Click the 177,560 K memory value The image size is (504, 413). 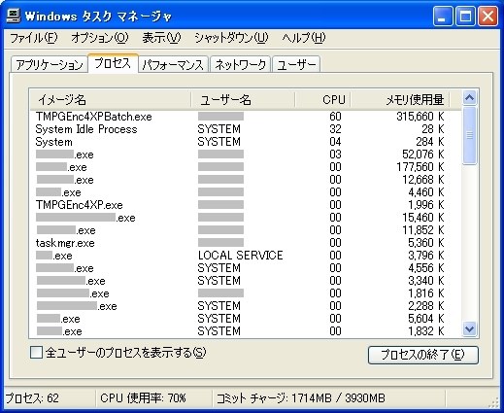420,167
